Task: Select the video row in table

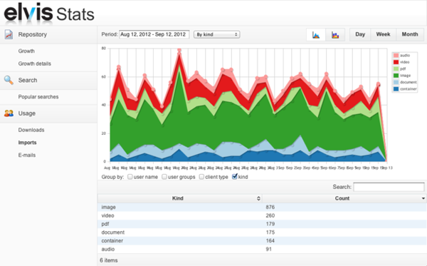Action: point(262,215)
